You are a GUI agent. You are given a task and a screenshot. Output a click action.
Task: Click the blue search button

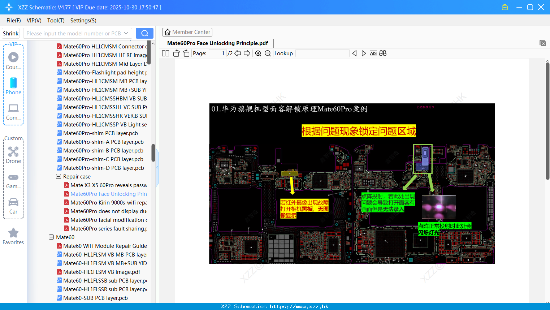pyautogui.click(x=144, y=33)
